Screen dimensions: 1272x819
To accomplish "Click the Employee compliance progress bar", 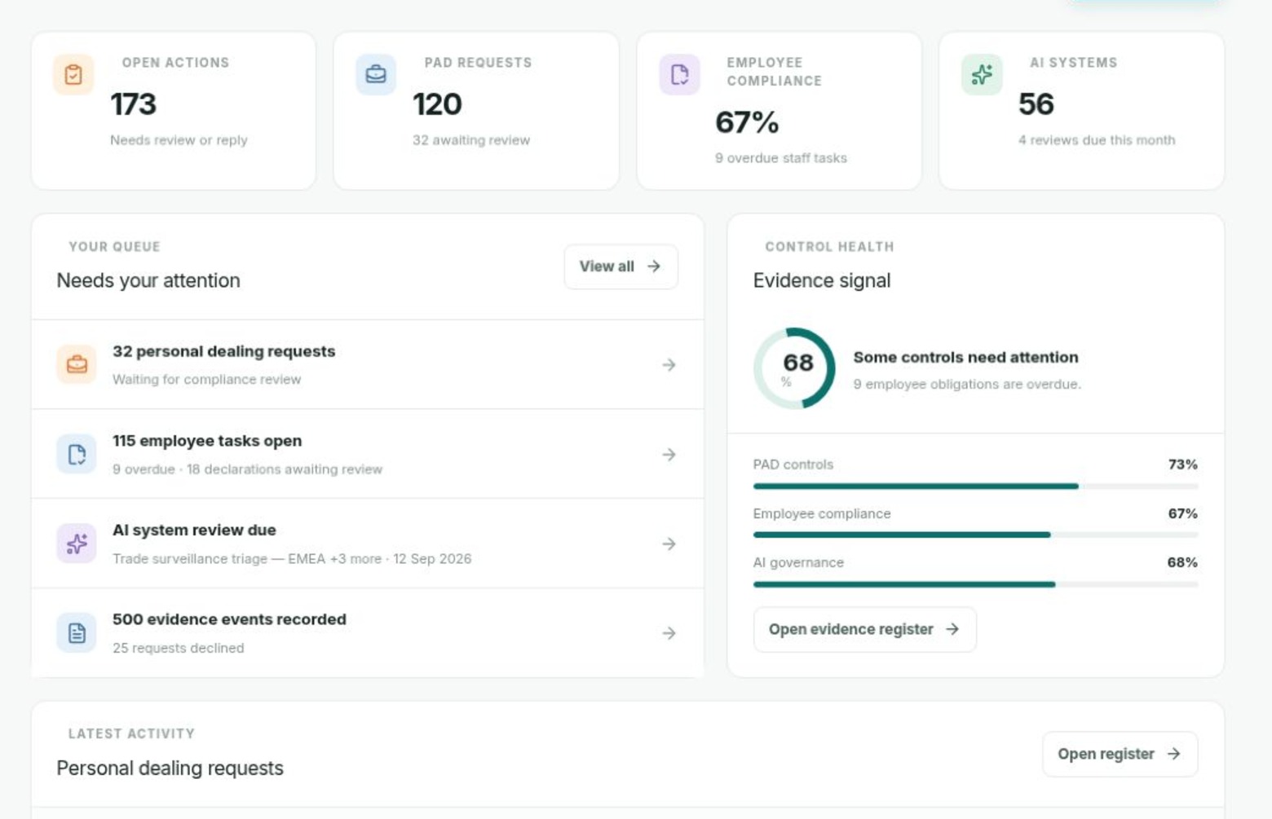I will 975,535.
